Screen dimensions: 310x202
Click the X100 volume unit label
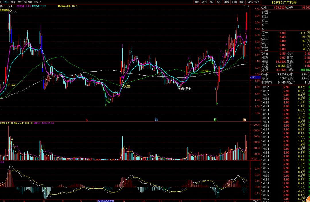click(x=254, y=159)
